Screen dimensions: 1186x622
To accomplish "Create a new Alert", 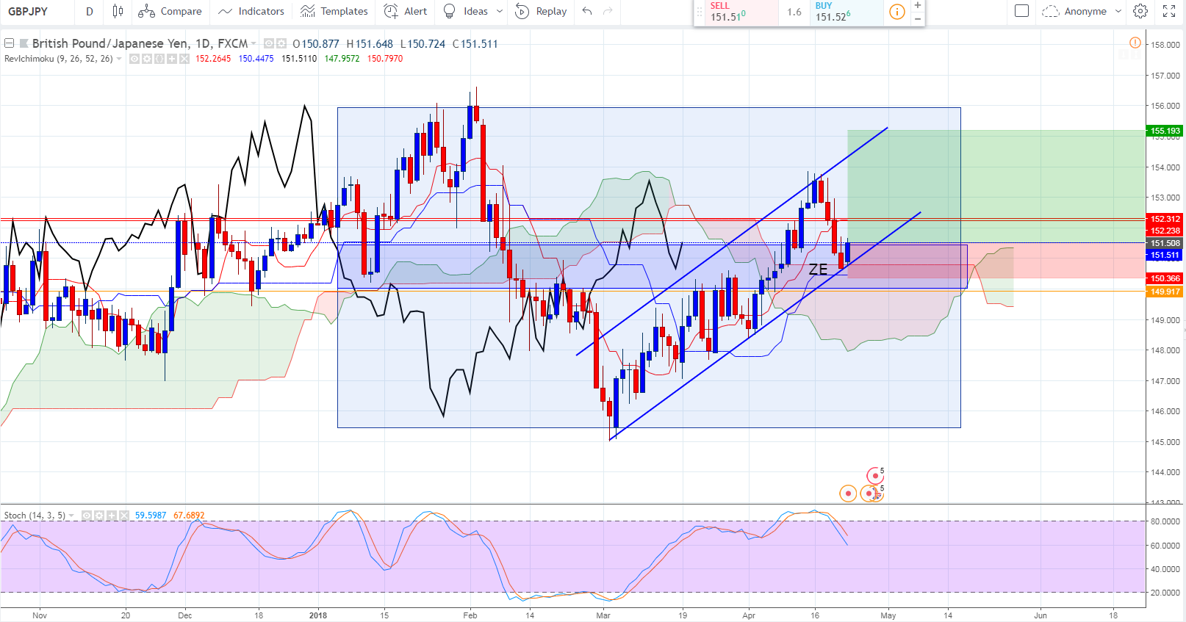I will tap(406, 11).
